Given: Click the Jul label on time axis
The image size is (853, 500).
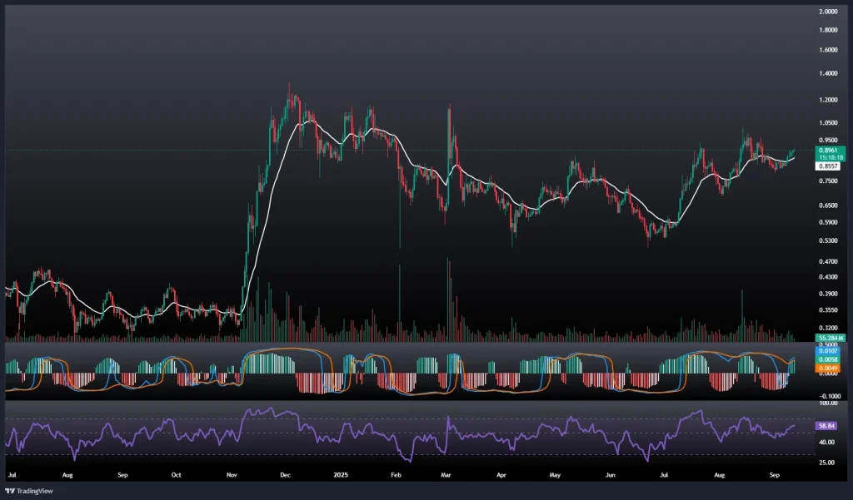Looking at the screenshot, I should click(12, 475).
